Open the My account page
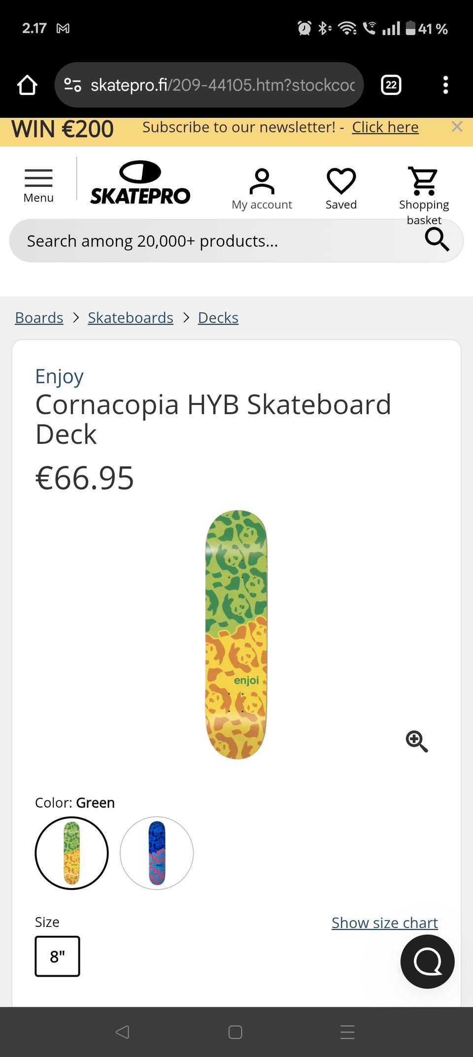 tap(262, 189)
